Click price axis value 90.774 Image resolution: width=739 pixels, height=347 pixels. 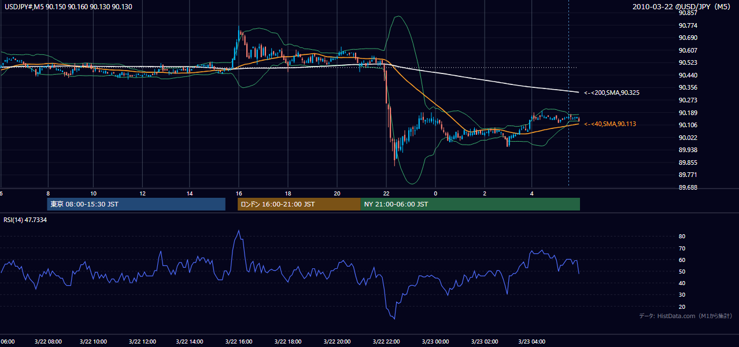tap(688, 25)
